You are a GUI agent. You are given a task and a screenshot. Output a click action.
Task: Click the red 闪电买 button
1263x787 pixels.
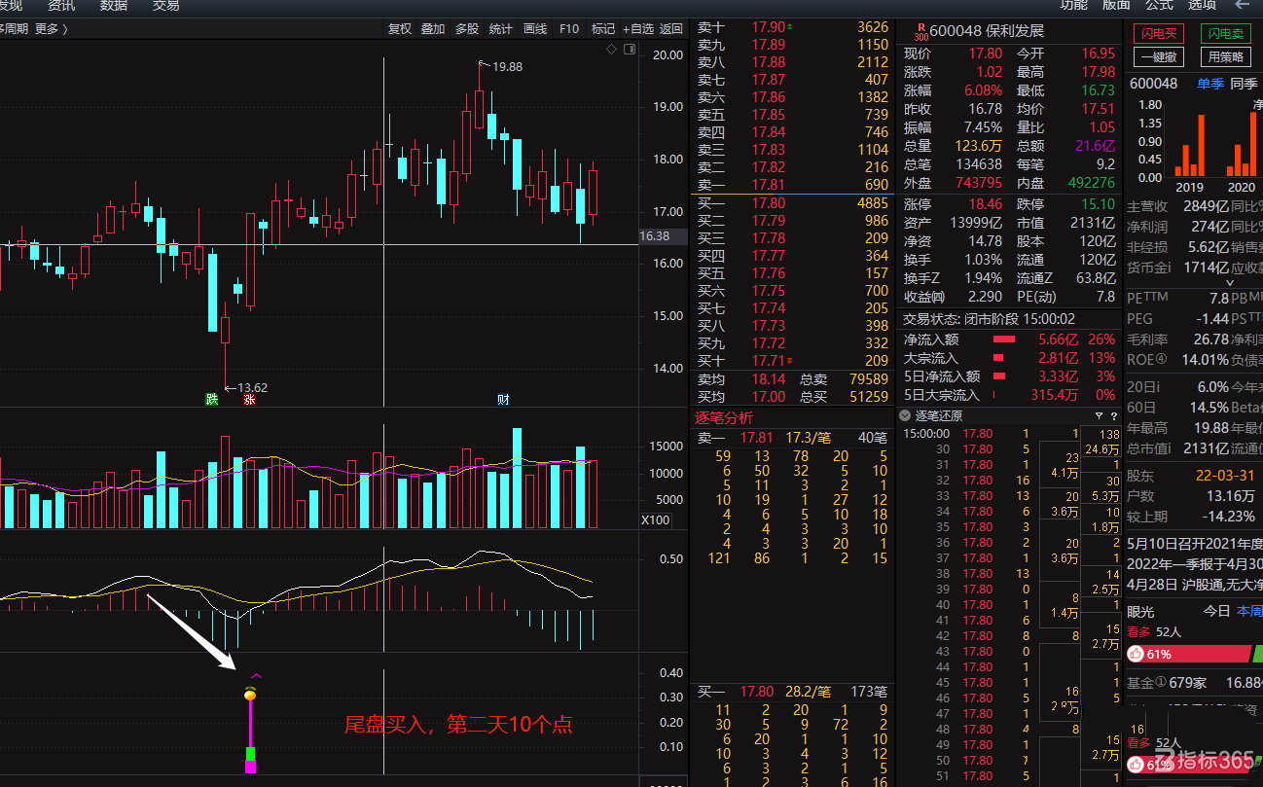[x=1159, y=34]
